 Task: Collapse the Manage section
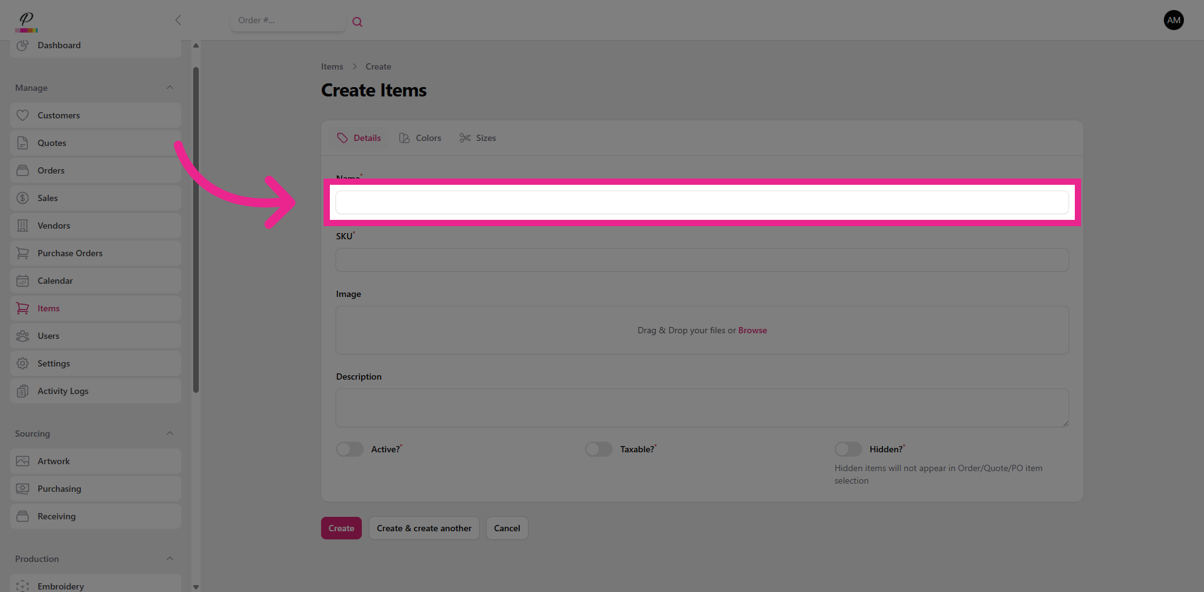click(x=170, y=88)
